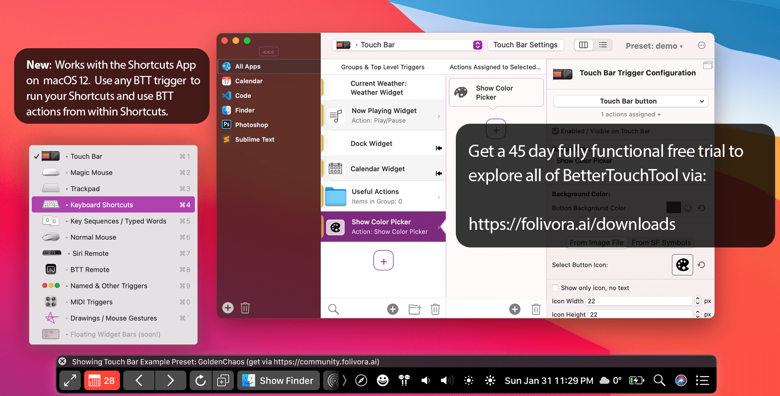
Task: Tap the forward arrow on Touch Bar
Action: [x=171, y=380]
